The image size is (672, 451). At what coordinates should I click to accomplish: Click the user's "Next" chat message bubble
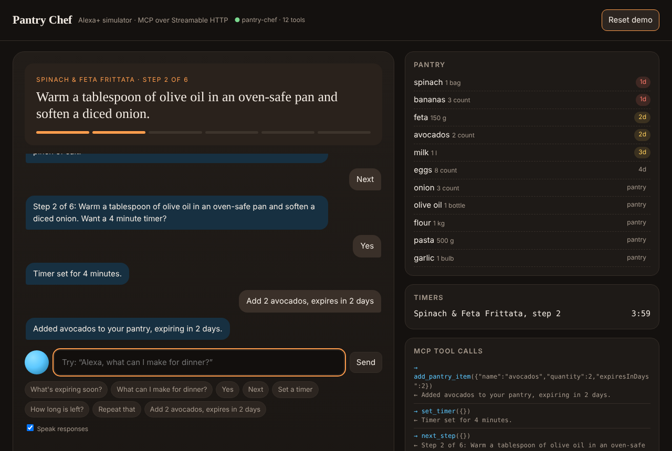point(365,179)
